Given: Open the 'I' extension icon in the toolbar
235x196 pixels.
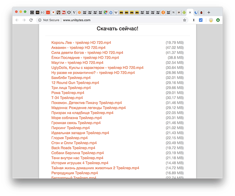Looking at the screenshot, I should click(194, 20).
